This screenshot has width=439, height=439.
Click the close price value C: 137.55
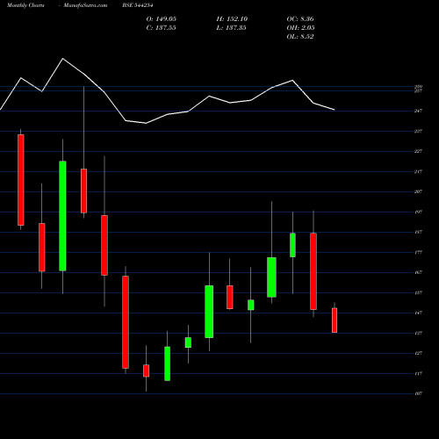[x=162, y=28]
